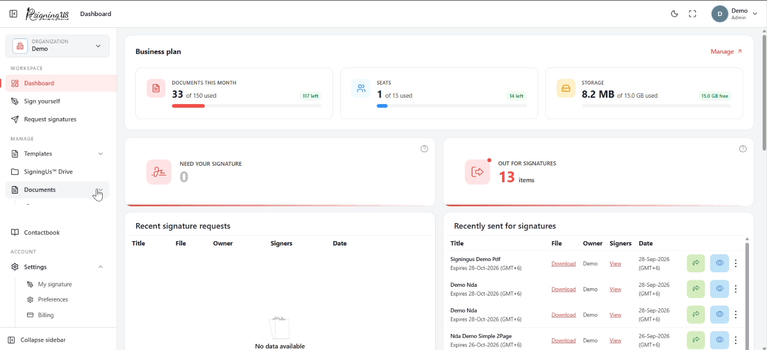Click the green share button for Nda Demo Simple 2Page
Image resolution: width=767 pixels, height=350 pixels.
(x=696, y=340)
